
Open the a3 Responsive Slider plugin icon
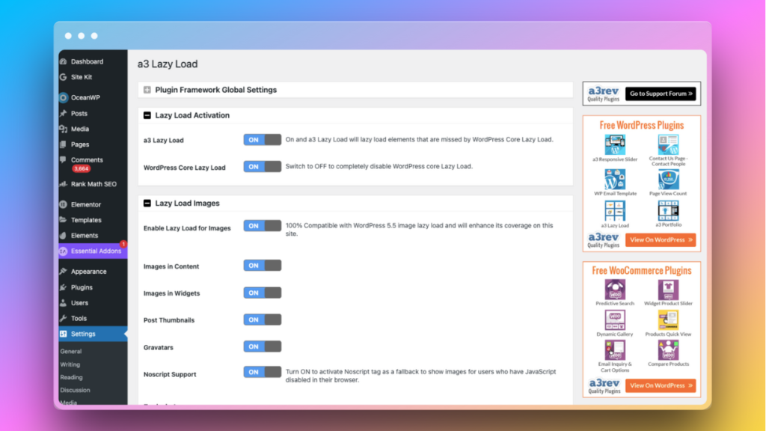point(615,144)
